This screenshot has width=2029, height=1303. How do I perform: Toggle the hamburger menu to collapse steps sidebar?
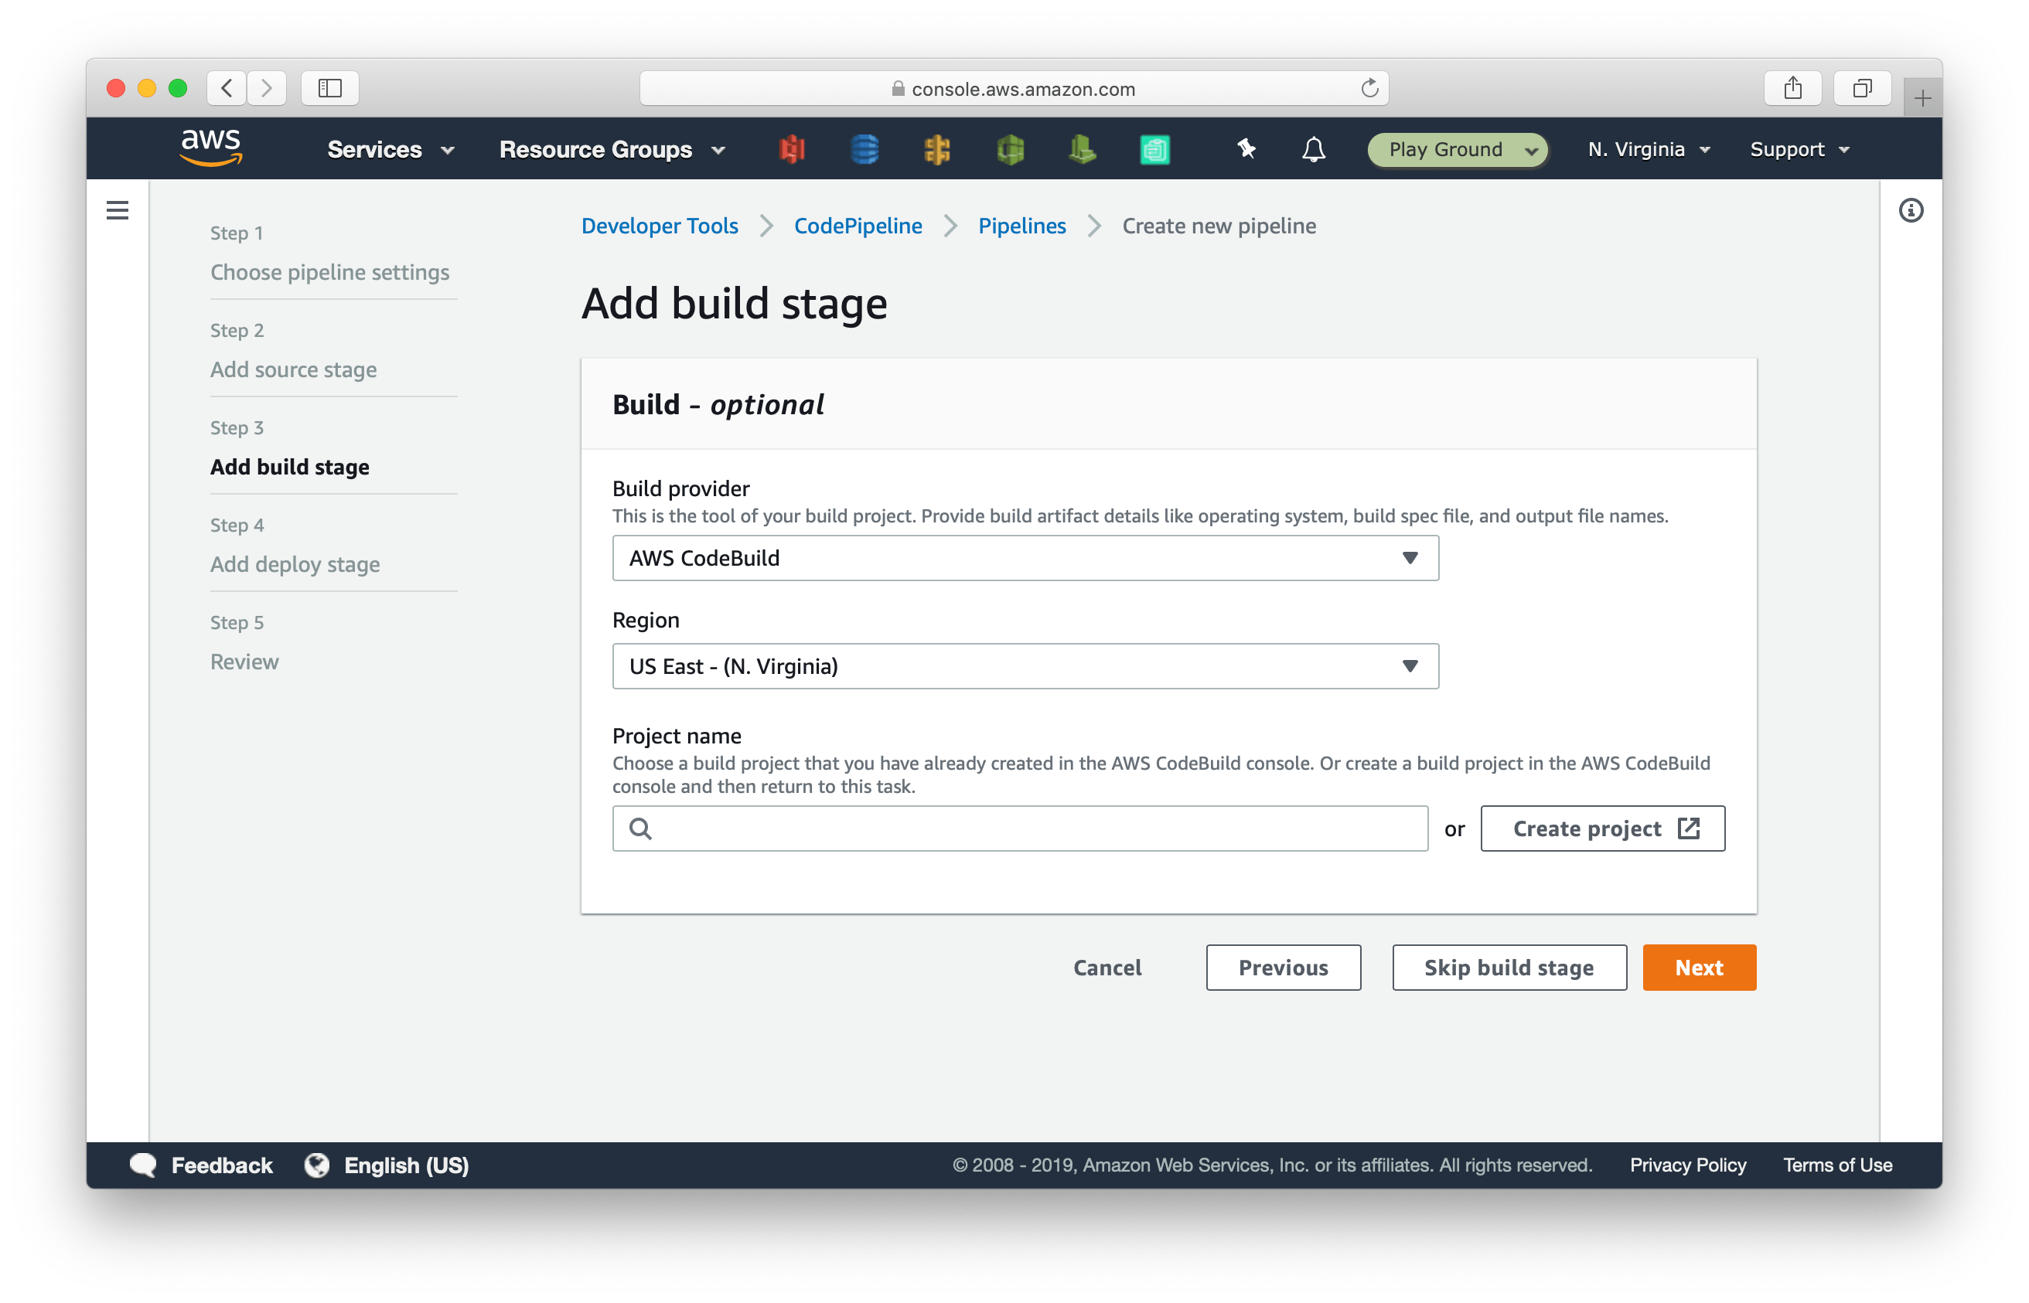[118, 210]
